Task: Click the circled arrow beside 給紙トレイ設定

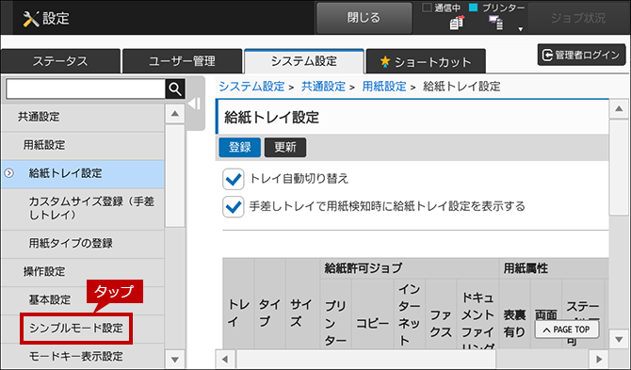Action: (x=8, y=173)
